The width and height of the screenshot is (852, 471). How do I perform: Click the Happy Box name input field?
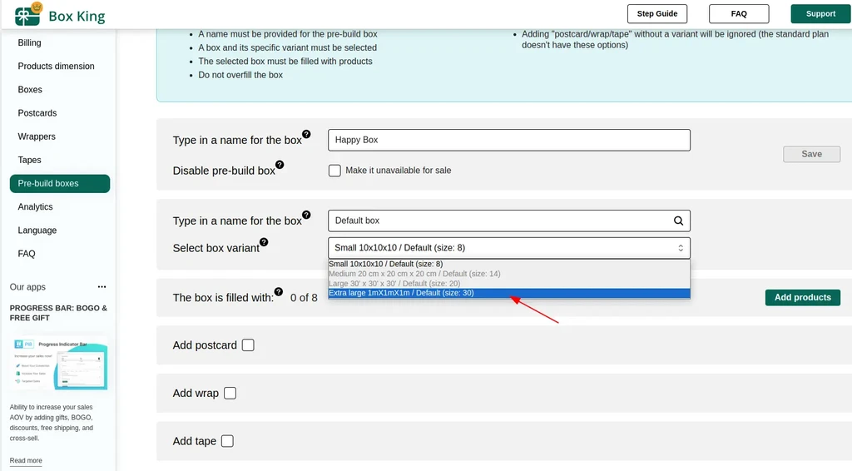click(509, 140)
